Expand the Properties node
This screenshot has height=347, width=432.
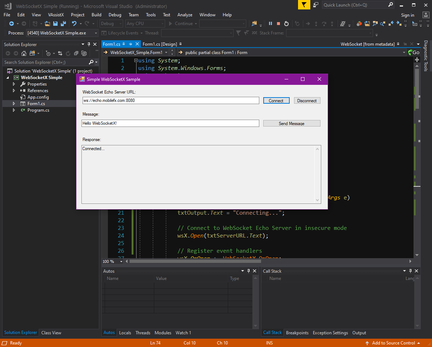pos(14,84)
